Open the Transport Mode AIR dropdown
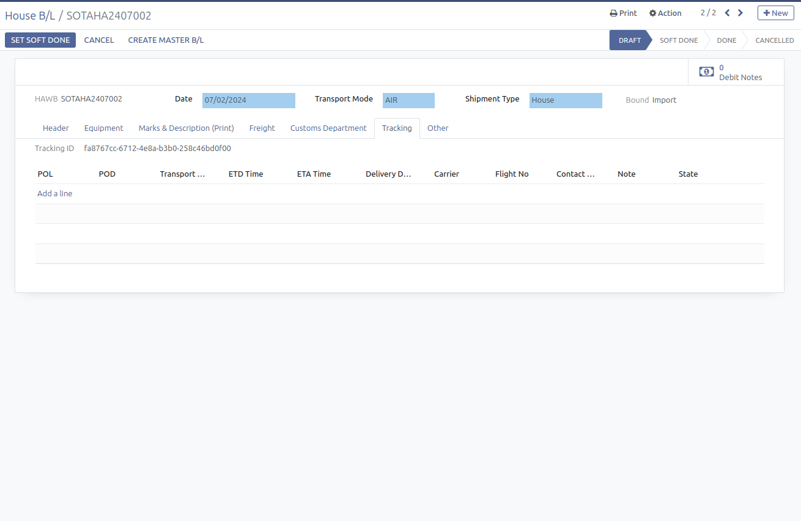Viewport: 801px width, 521px height. tap(408, 100)
